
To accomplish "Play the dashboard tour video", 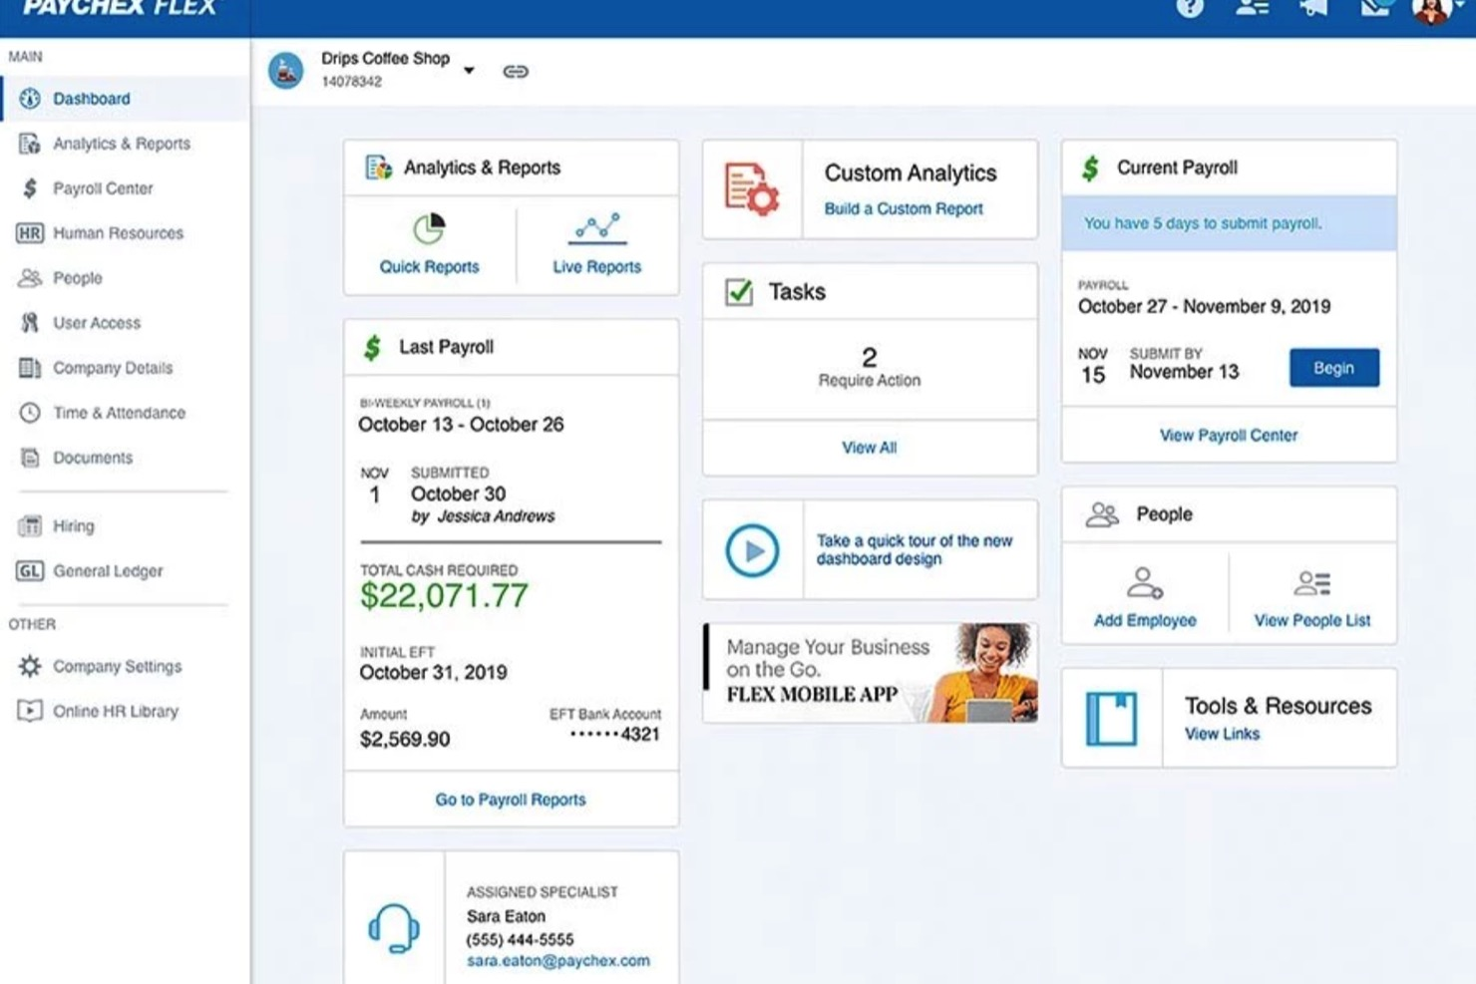I will click(x=752, y=549).
